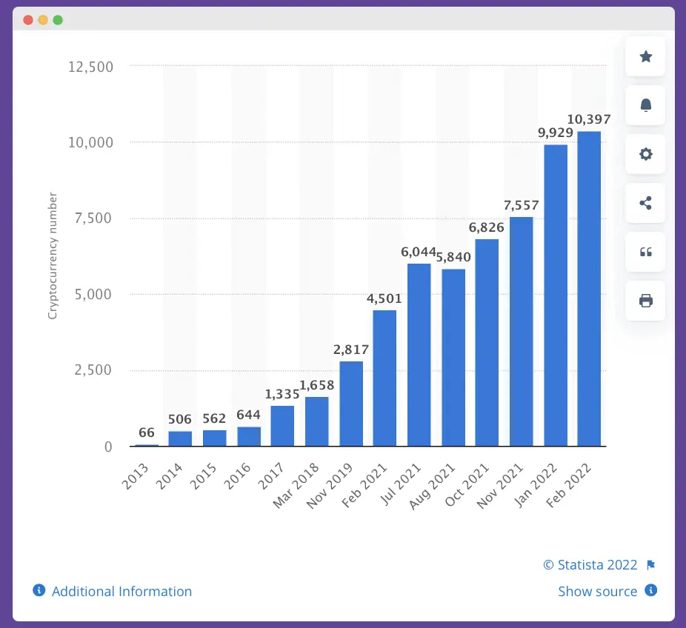Screen dimensions: 686x628
Task: Open the © Statista 2022 link
Action: tap(590, 564)
